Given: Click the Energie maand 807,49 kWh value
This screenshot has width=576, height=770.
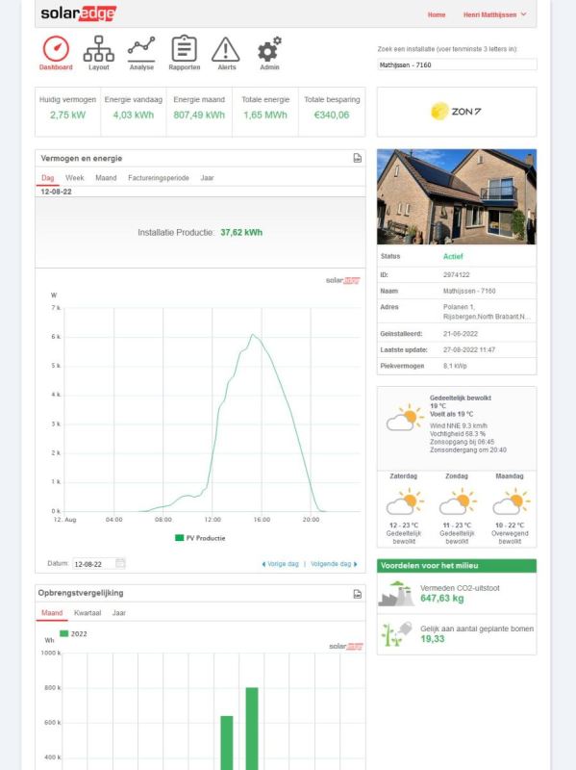Looking at the screenshot, I should pos(199,115).
